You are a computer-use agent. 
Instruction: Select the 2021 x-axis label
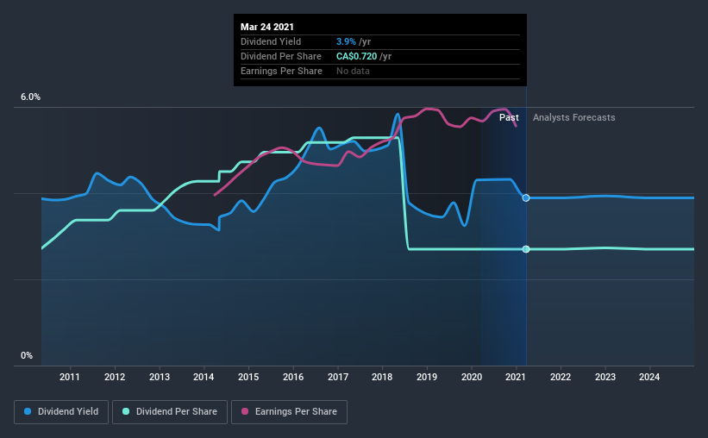515,377
